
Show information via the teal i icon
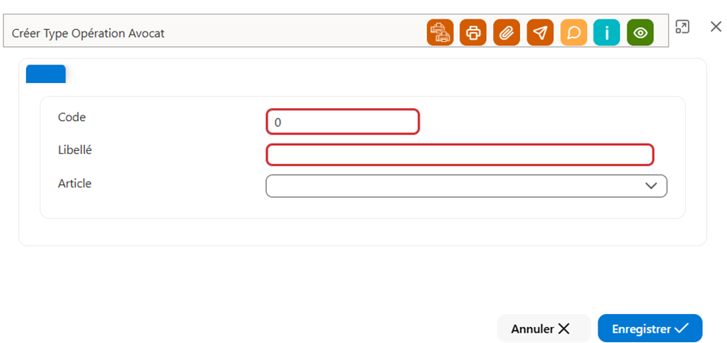point(607,32)
